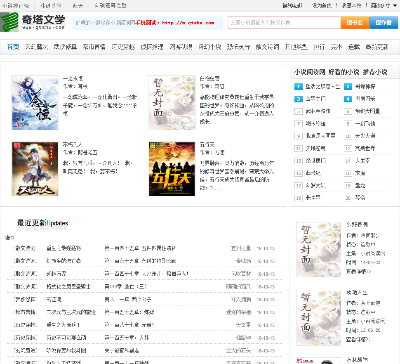Click the 福利电影 link
Screen dimensions: 400x364
pos(292,5)
